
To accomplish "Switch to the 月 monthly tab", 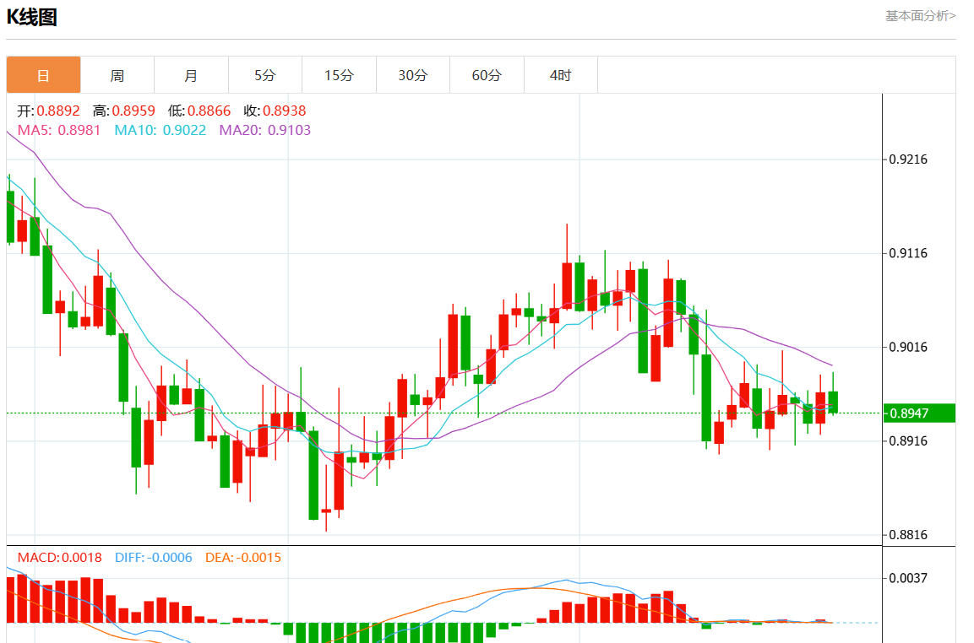I will (x=191, y=75).
